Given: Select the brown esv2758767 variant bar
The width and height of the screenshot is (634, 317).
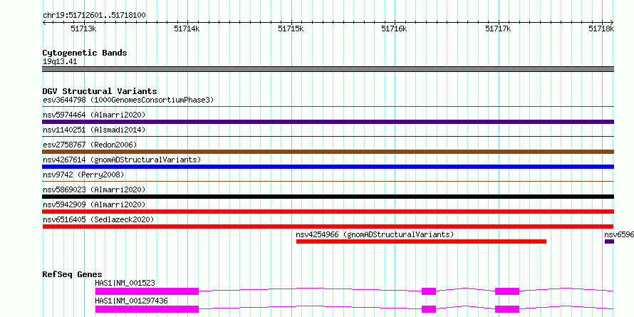Looking at the screenshot, I should [x=328, y=152].
